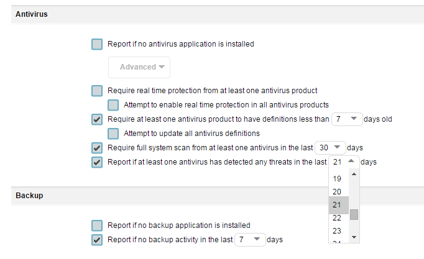424x259 pixels.
Task: Enable 'Report if no backup application is installed'
Action: pyautogui.click(x=97, y=225)
